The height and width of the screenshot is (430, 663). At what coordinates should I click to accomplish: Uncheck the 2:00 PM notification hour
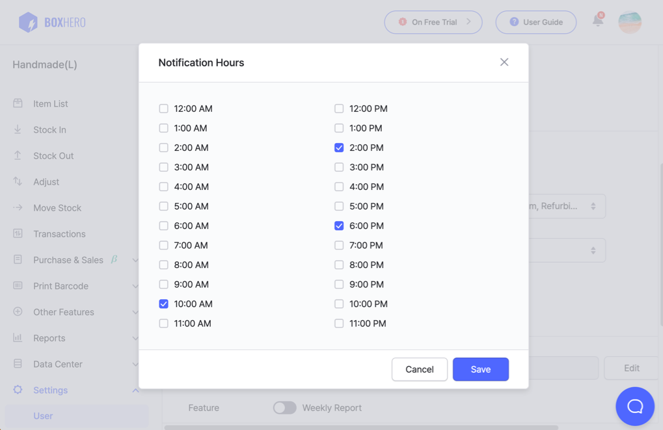(339, 148)
